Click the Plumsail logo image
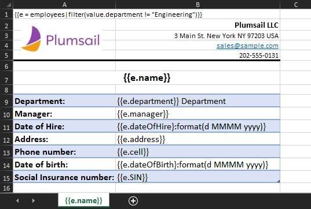Viewport: 311px width, 209px height. point(60,39)
